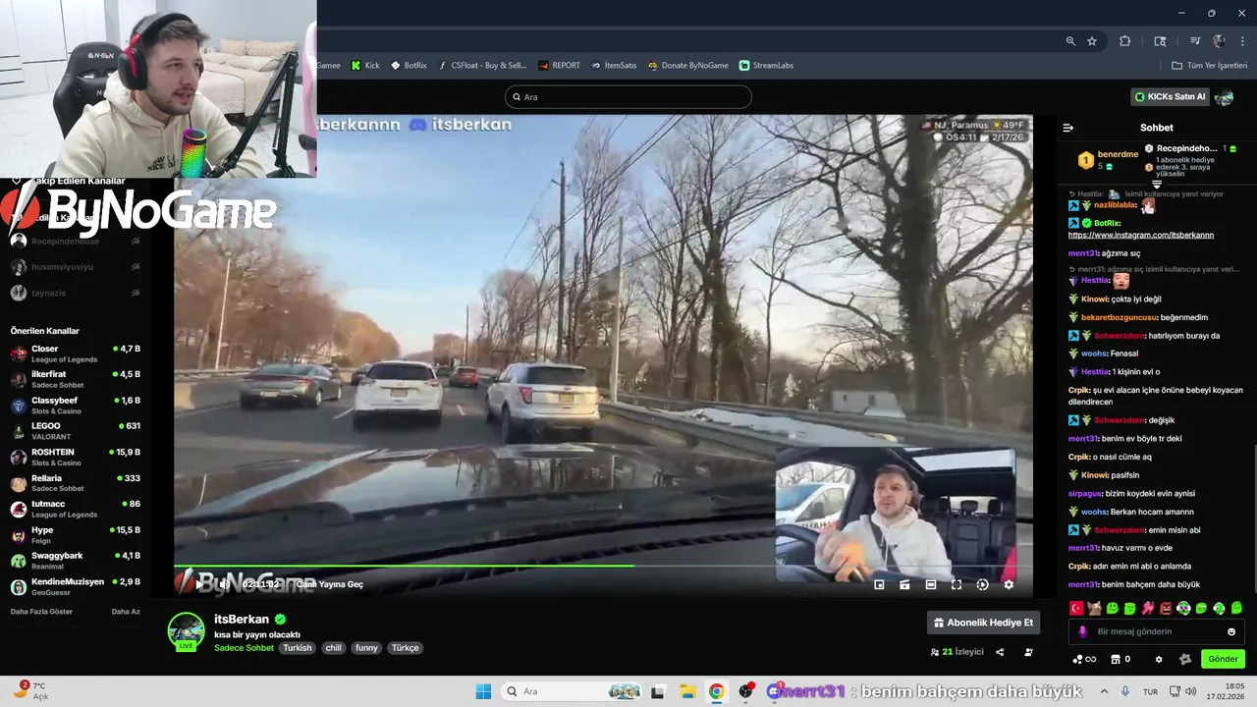This screenshot has width=1257, height=707.
Task: Show hidden system tray icons chevron
Action: point(1104,691)
